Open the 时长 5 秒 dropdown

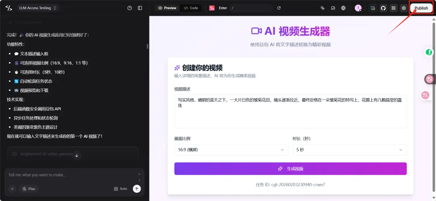coord(350,150)
